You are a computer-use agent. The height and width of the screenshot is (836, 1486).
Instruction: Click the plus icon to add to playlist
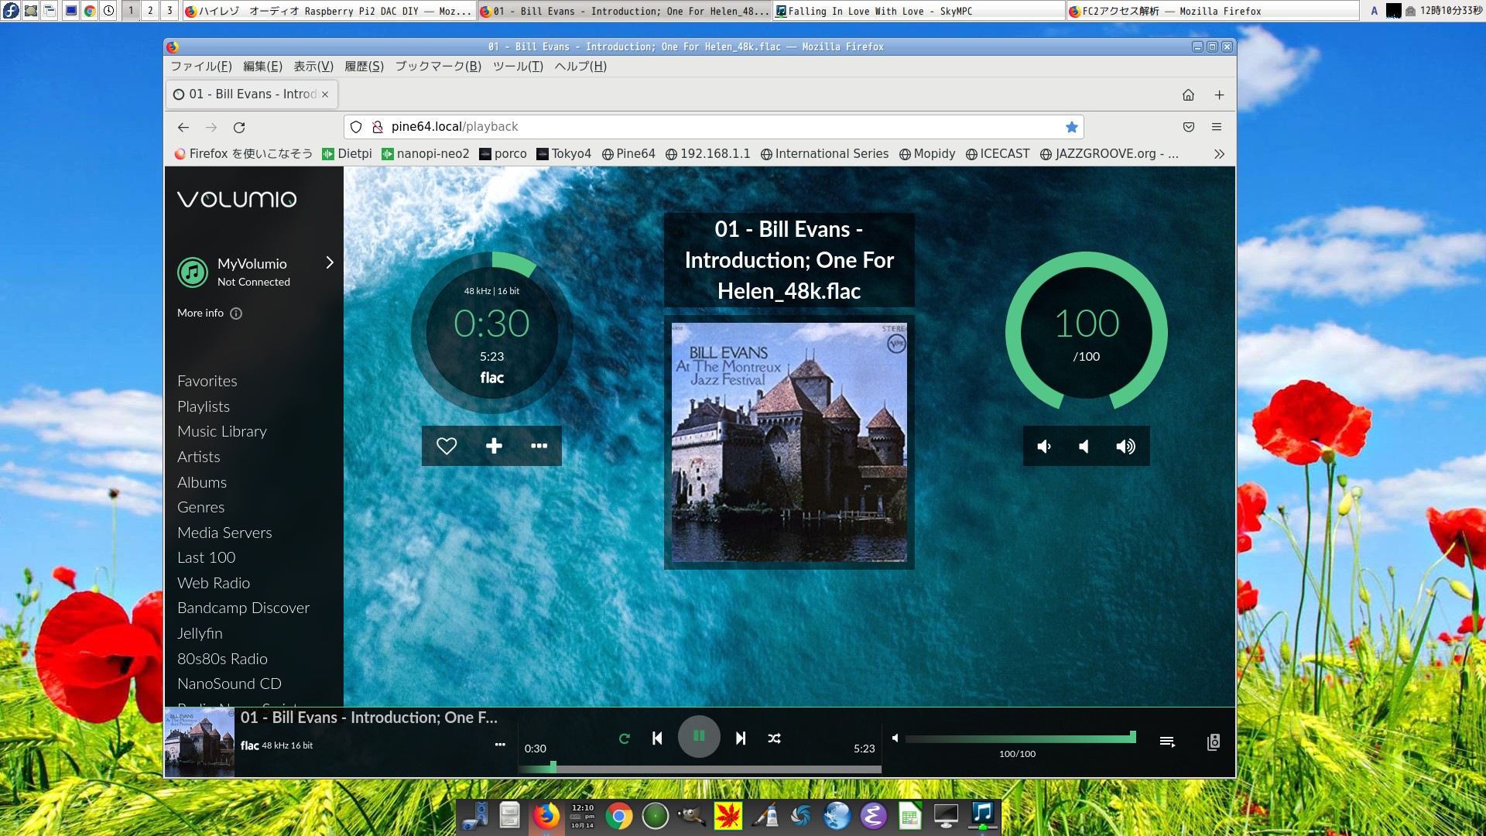(494, 446)
